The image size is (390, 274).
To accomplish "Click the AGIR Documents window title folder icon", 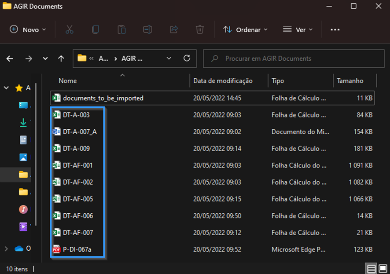I will (7, 6).
